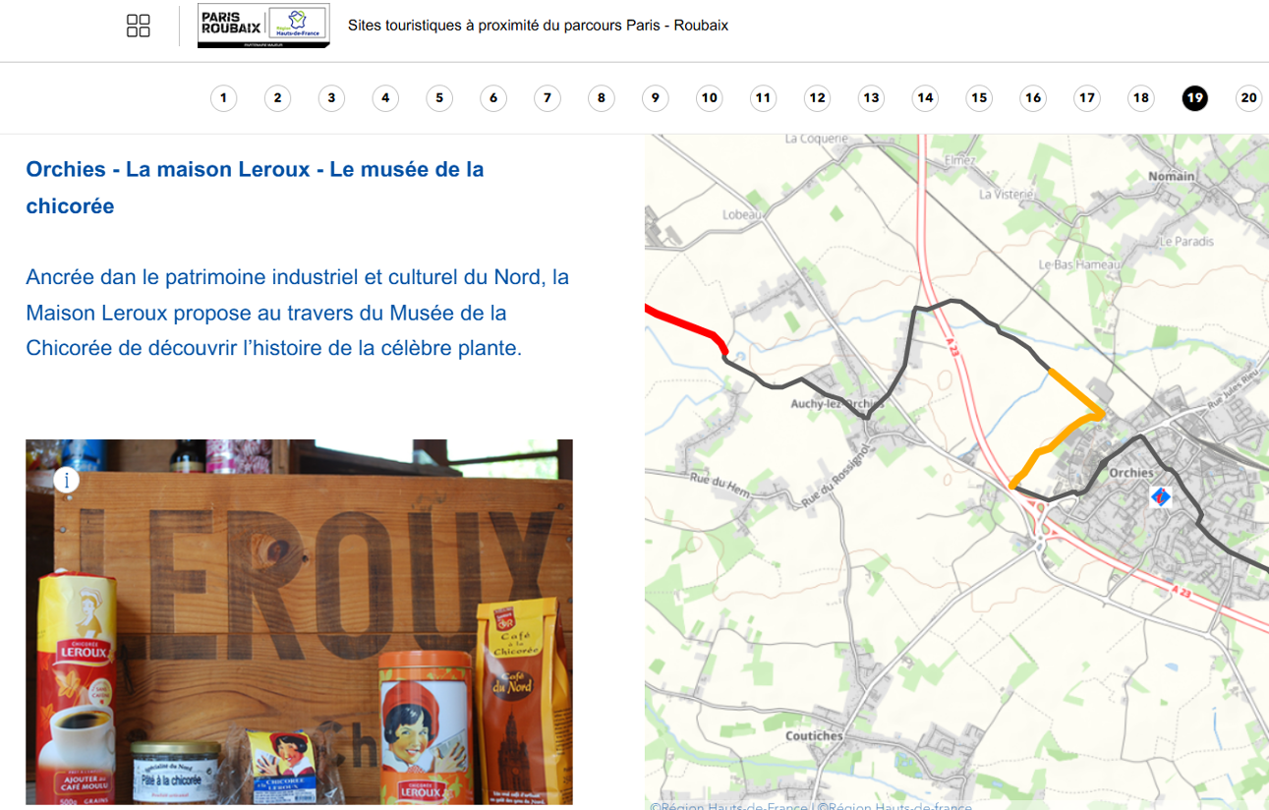Select slide number 10
The height and width of the screenshot is (810, 1269).
point(709,98)
